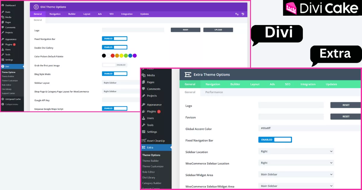Viewport: 362px width, 190px height.
Task: Open the Sidebar Location dropdown in Extra options
Action: [x=296, y=151]
